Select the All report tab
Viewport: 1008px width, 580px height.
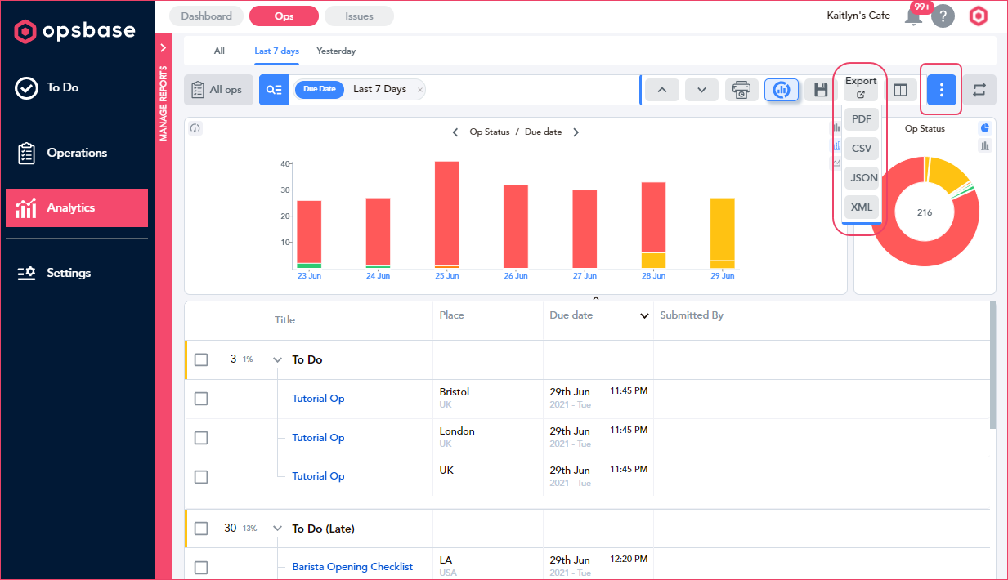(219, 51)
